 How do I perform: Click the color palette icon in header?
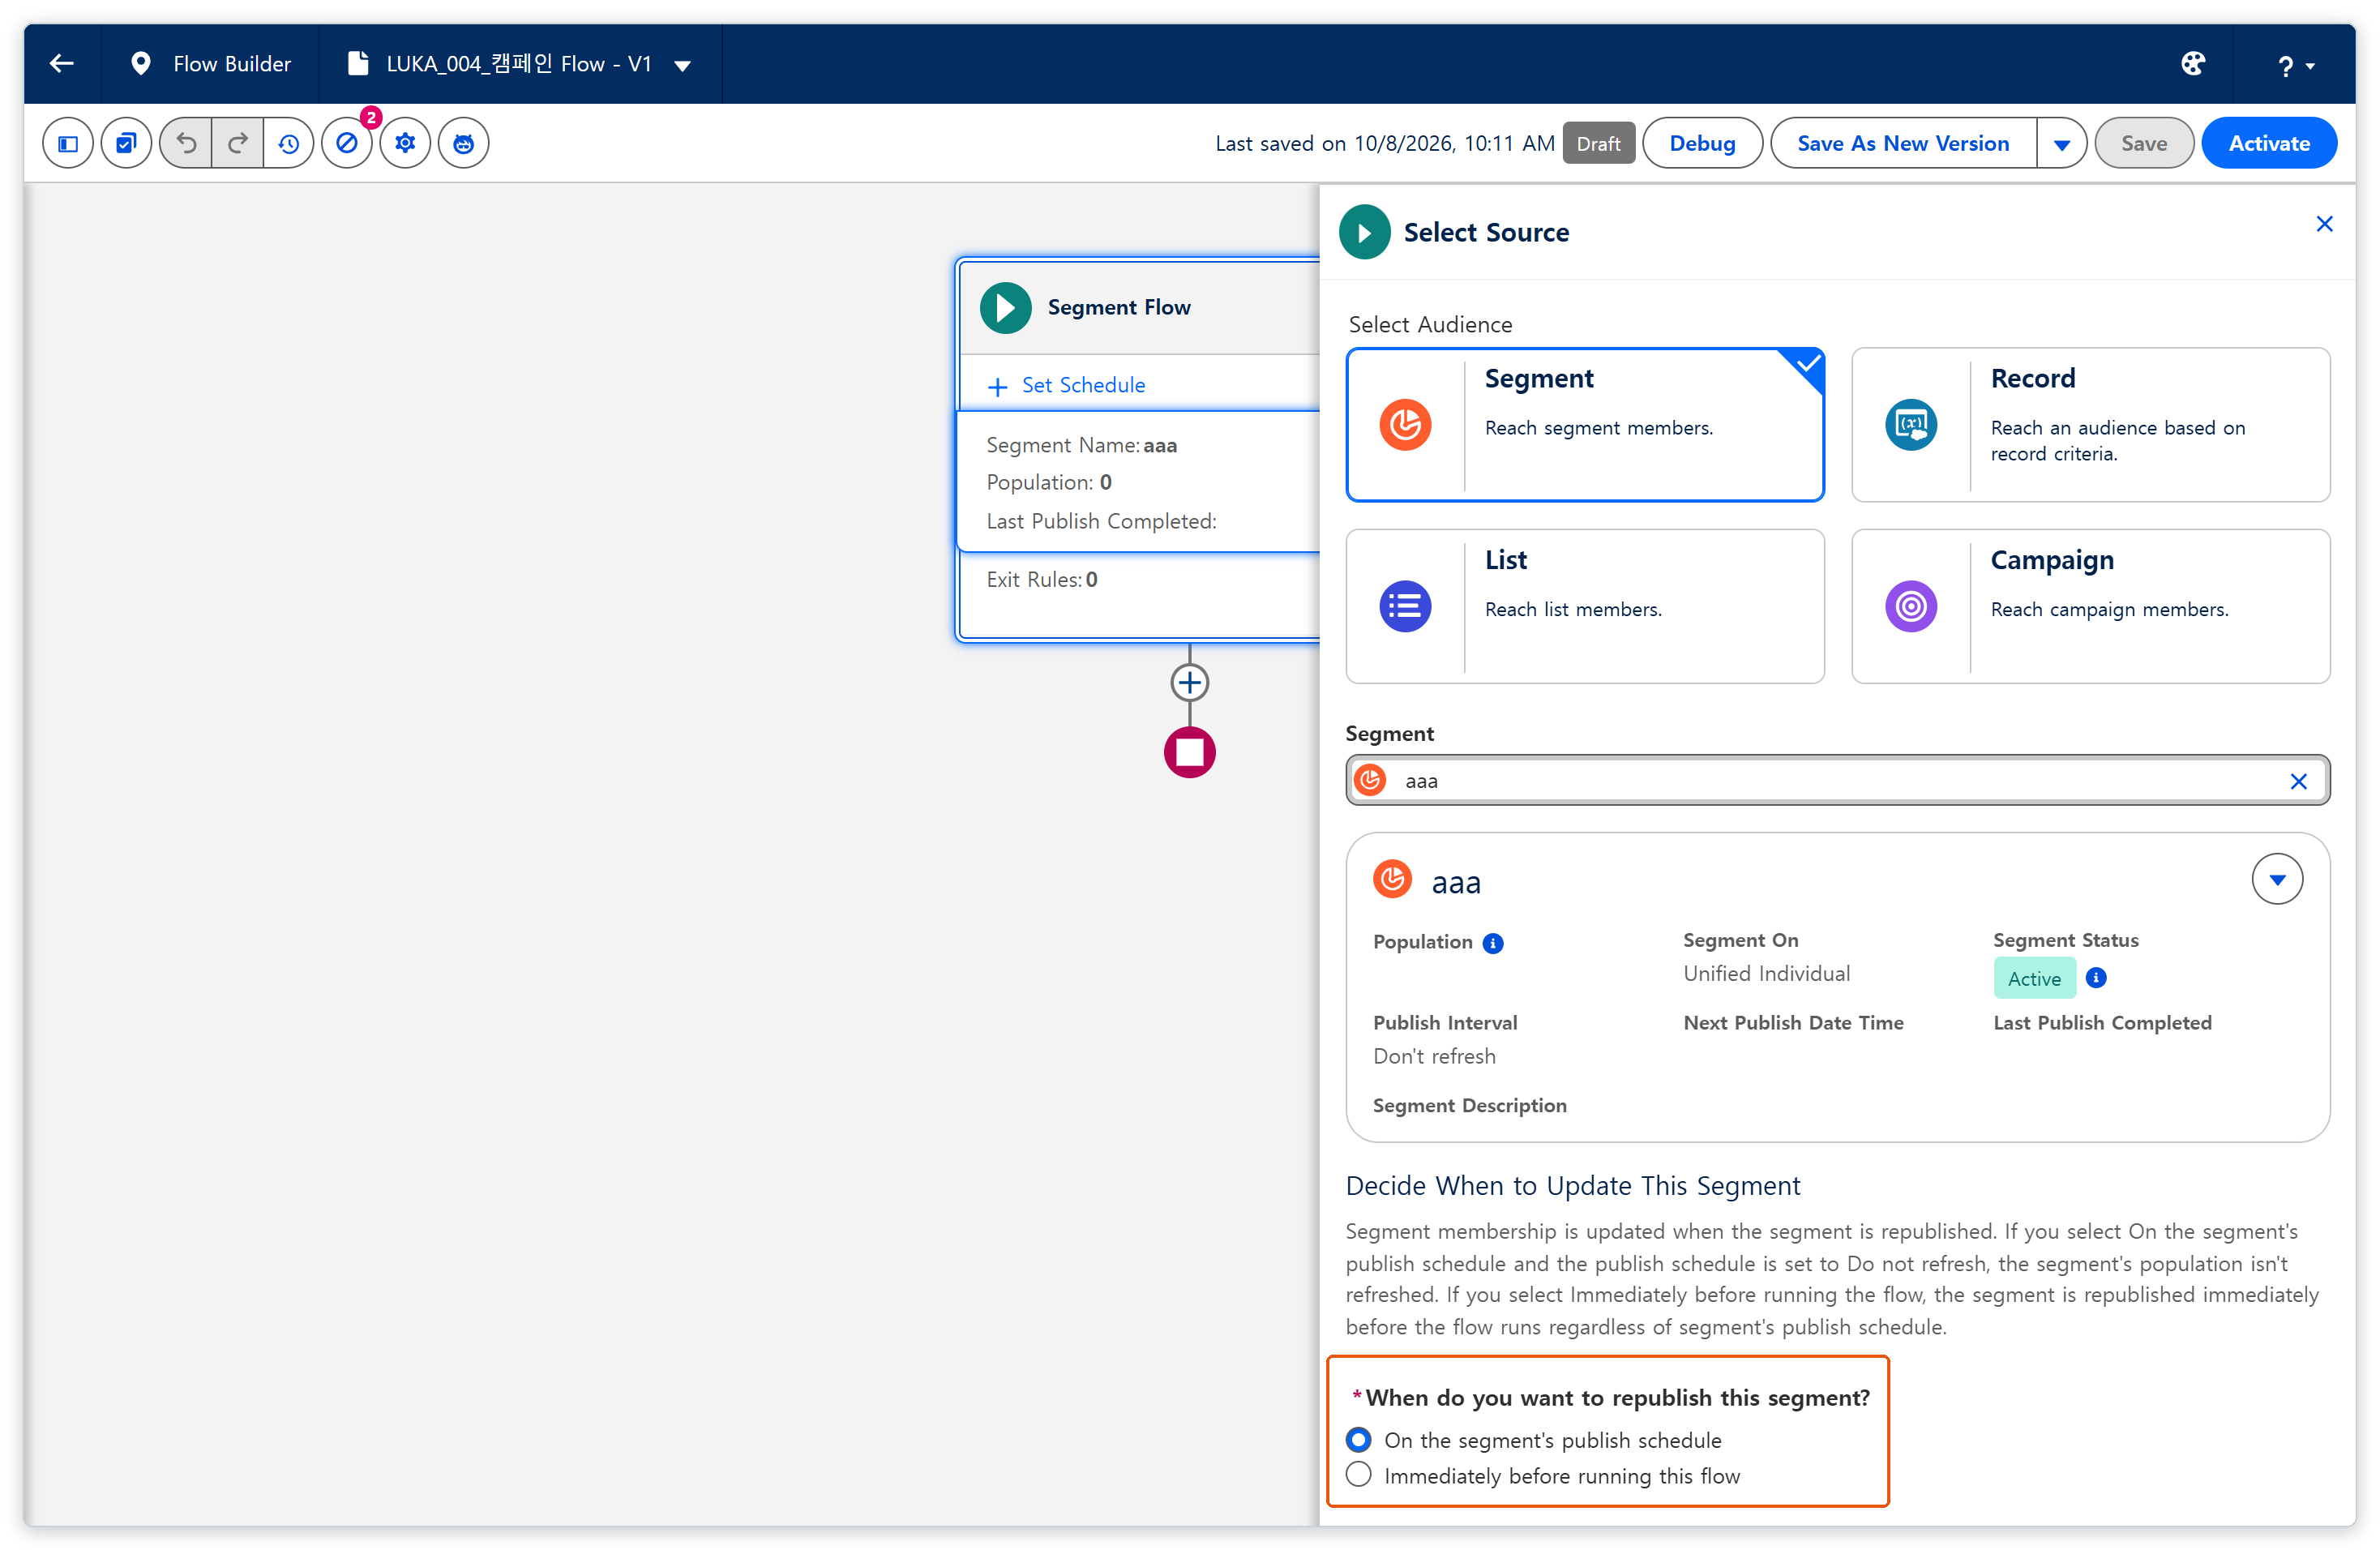click(x=2193, y=64)
